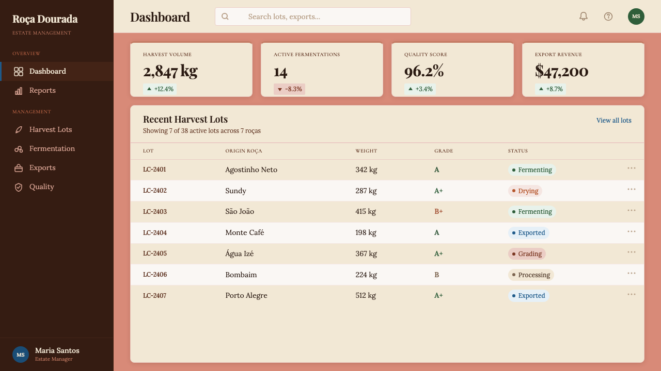Click the B+ grade cell
This screenshot has width=661, height=371.
pyautogui.click(x=438, y=212)
